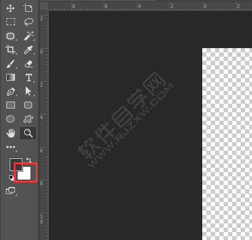This screenshot has height=240, width=252.
Task: Activate the Pen tool
Action: coord(11,91)
